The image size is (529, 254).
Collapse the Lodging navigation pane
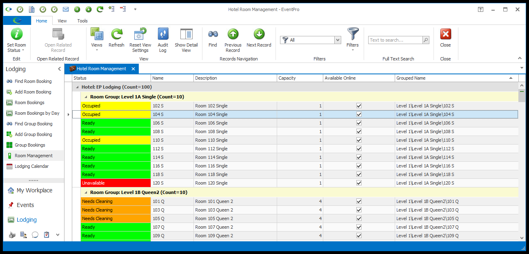[x=60, y=69]
